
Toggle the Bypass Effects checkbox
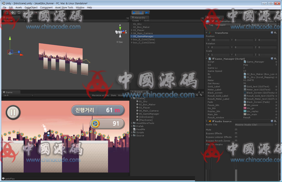pos(236,133)
